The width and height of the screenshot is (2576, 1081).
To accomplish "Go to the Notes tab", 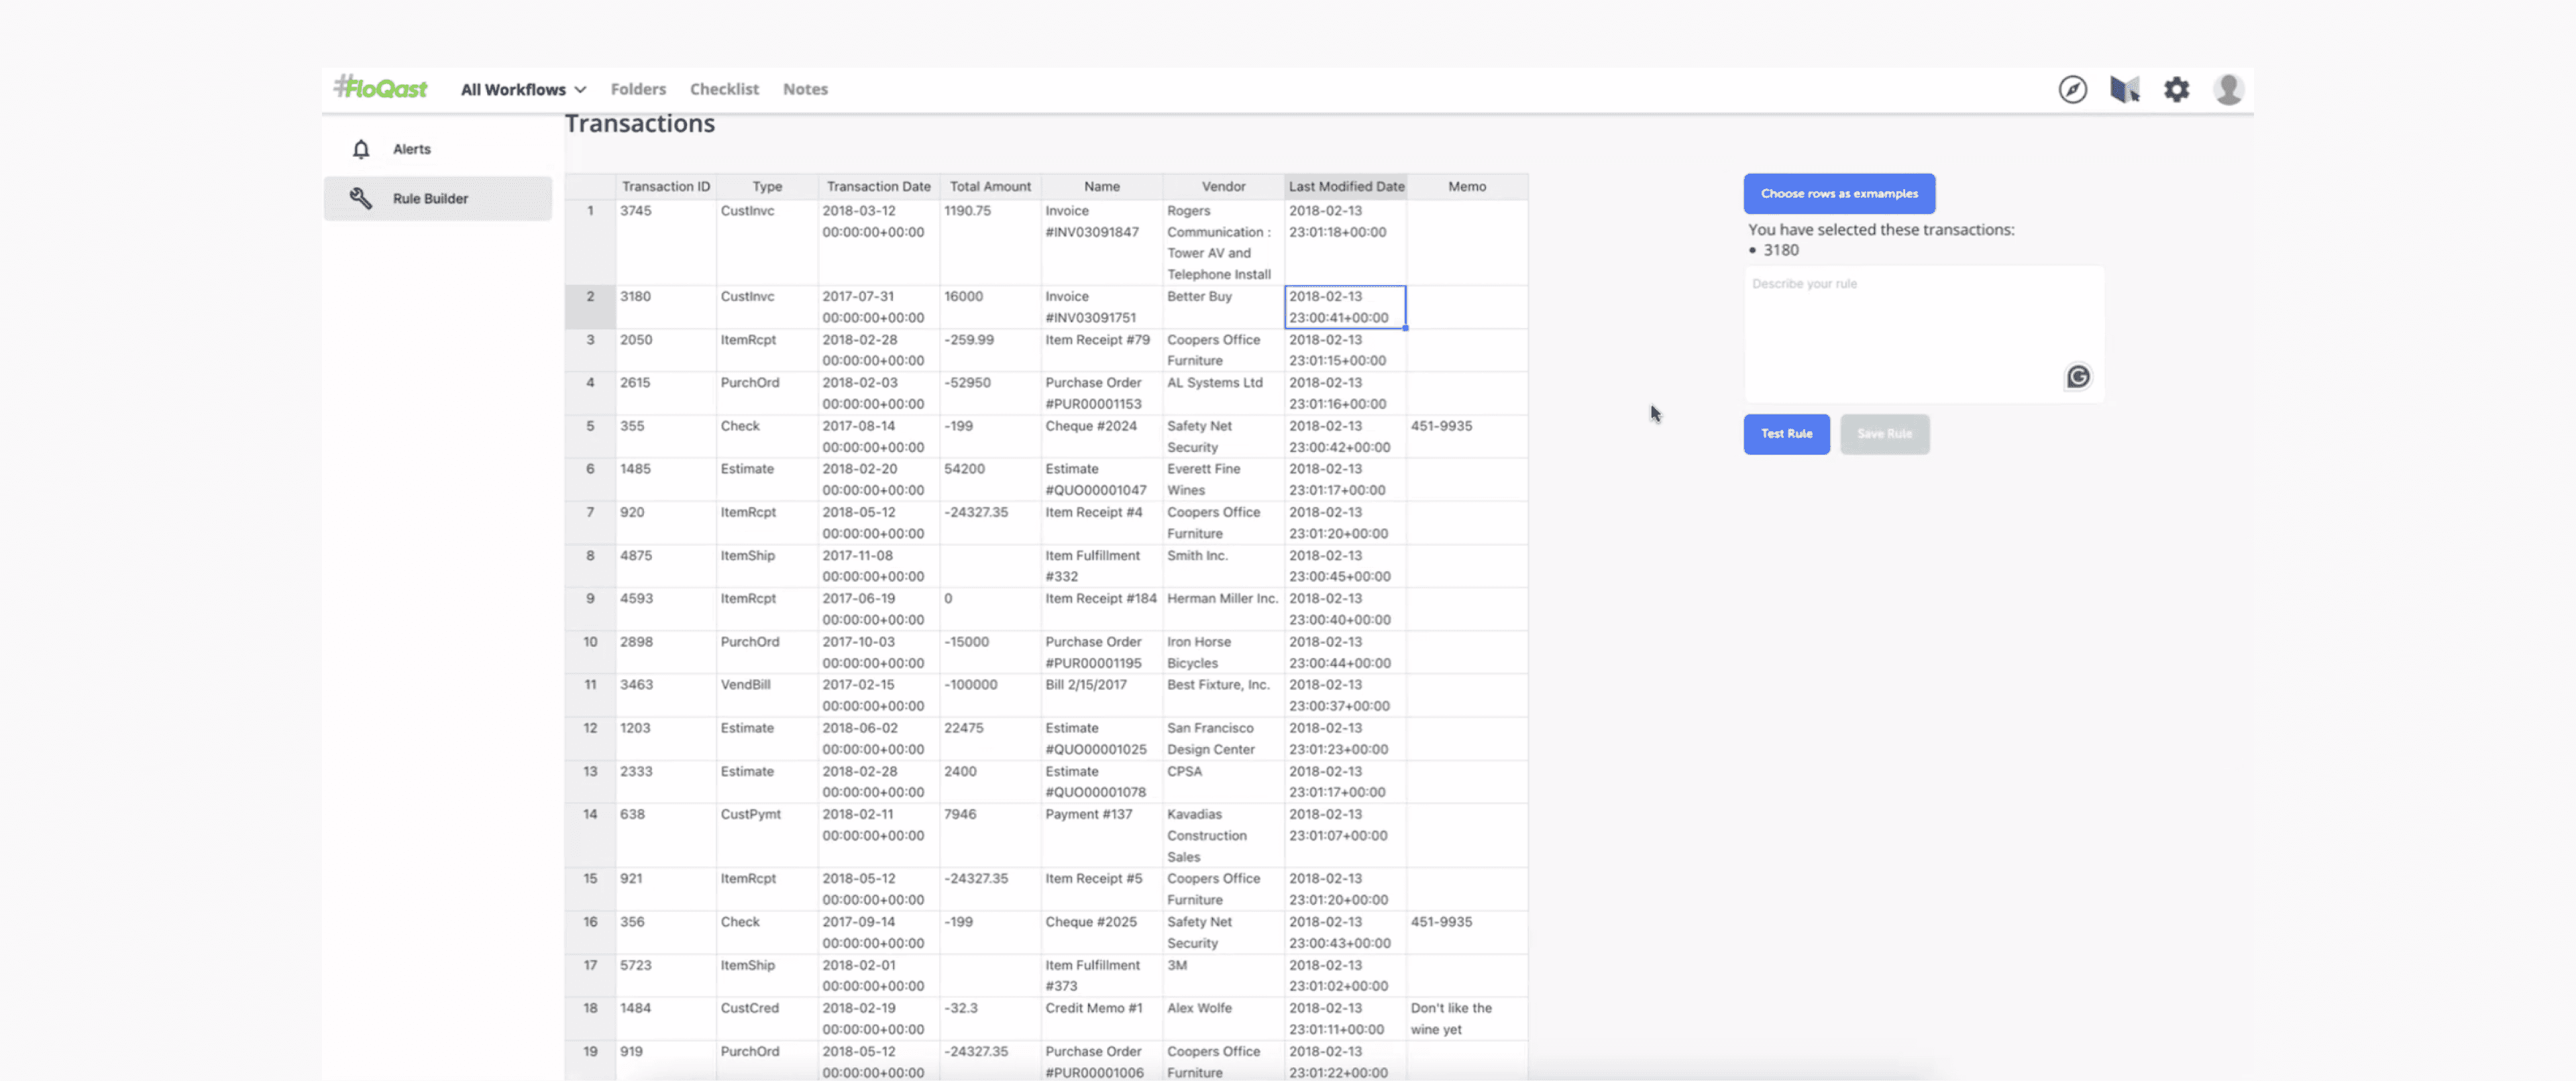I will (x=805, y=89).
